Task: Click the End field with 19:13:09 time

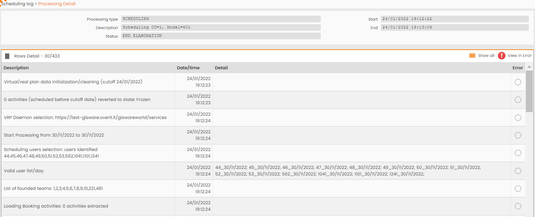Action: (455, 27)
